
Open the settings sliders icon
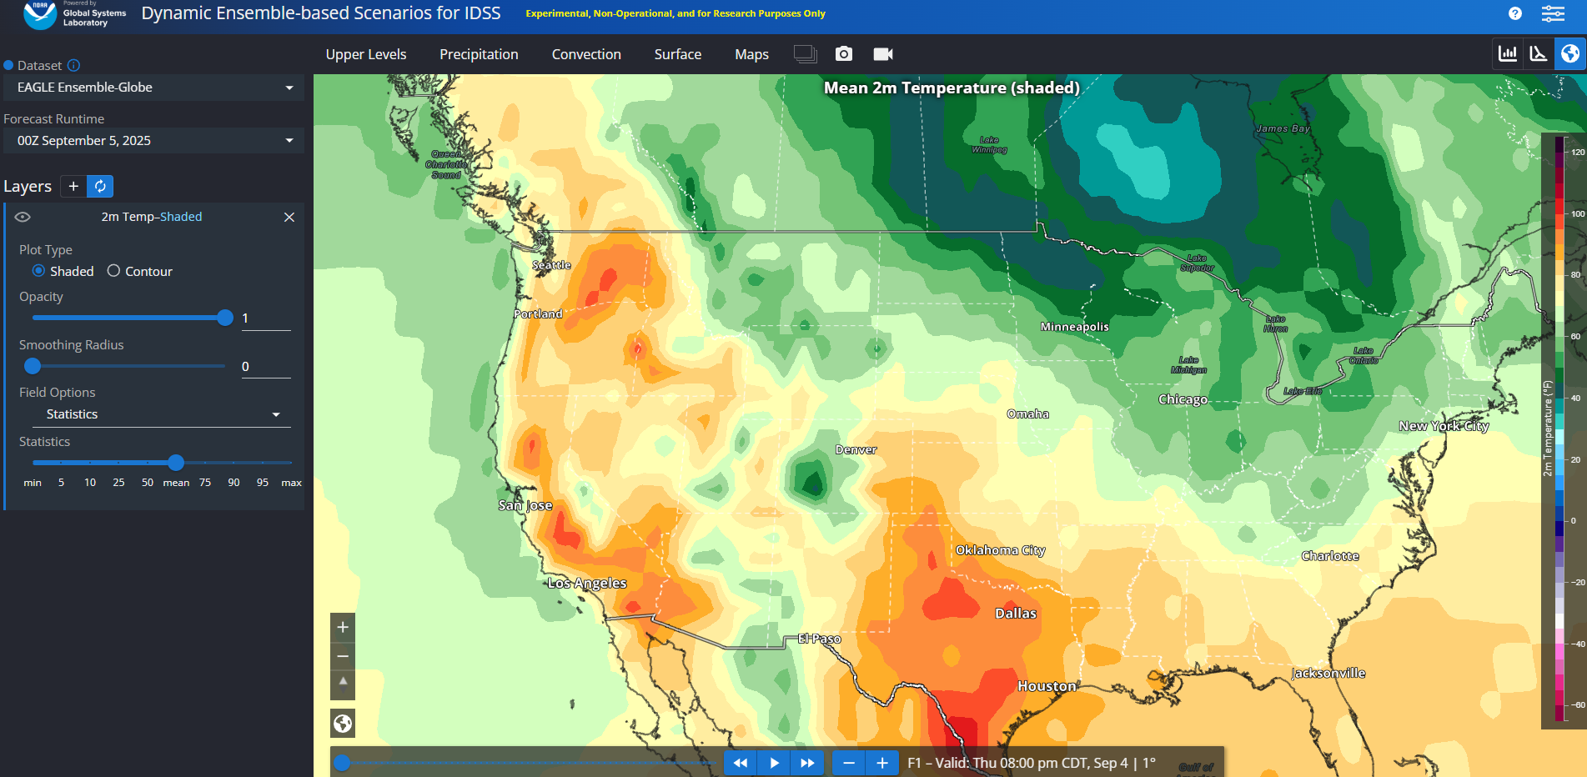click(x=1552, y=13)
